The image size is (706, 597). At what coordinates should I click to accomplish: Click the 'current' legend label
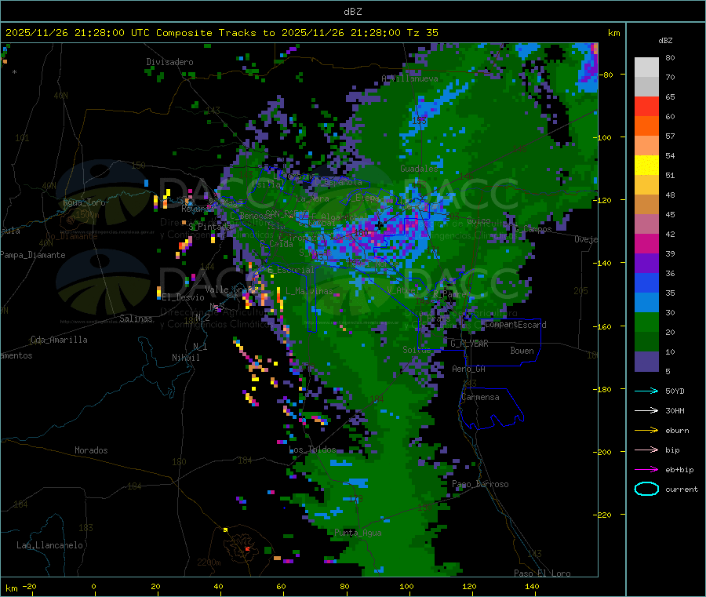(681, 489)
